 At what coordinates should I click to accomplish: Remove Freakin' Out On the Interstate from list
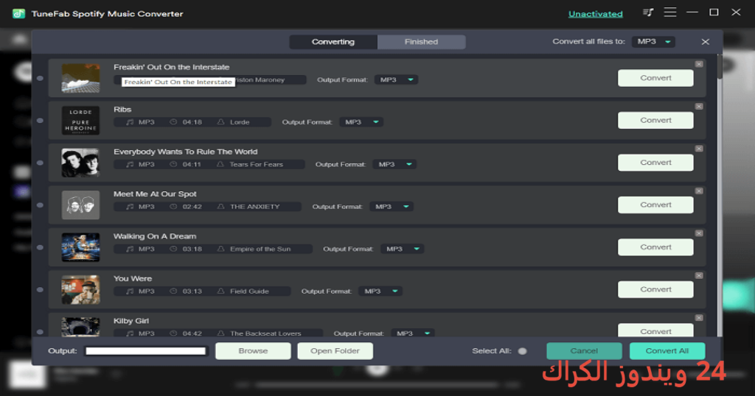coord(699,64)
